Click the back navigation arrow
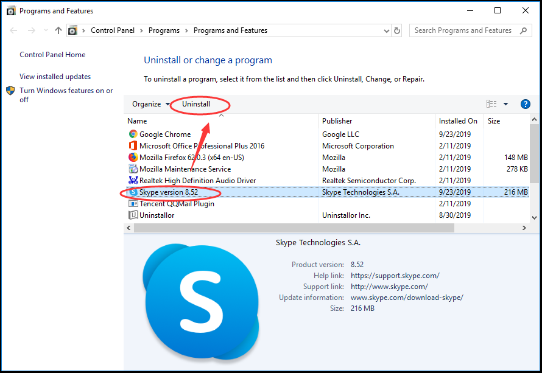The width and height of the screenshot is (542, 373). click(x=13, y=30)
